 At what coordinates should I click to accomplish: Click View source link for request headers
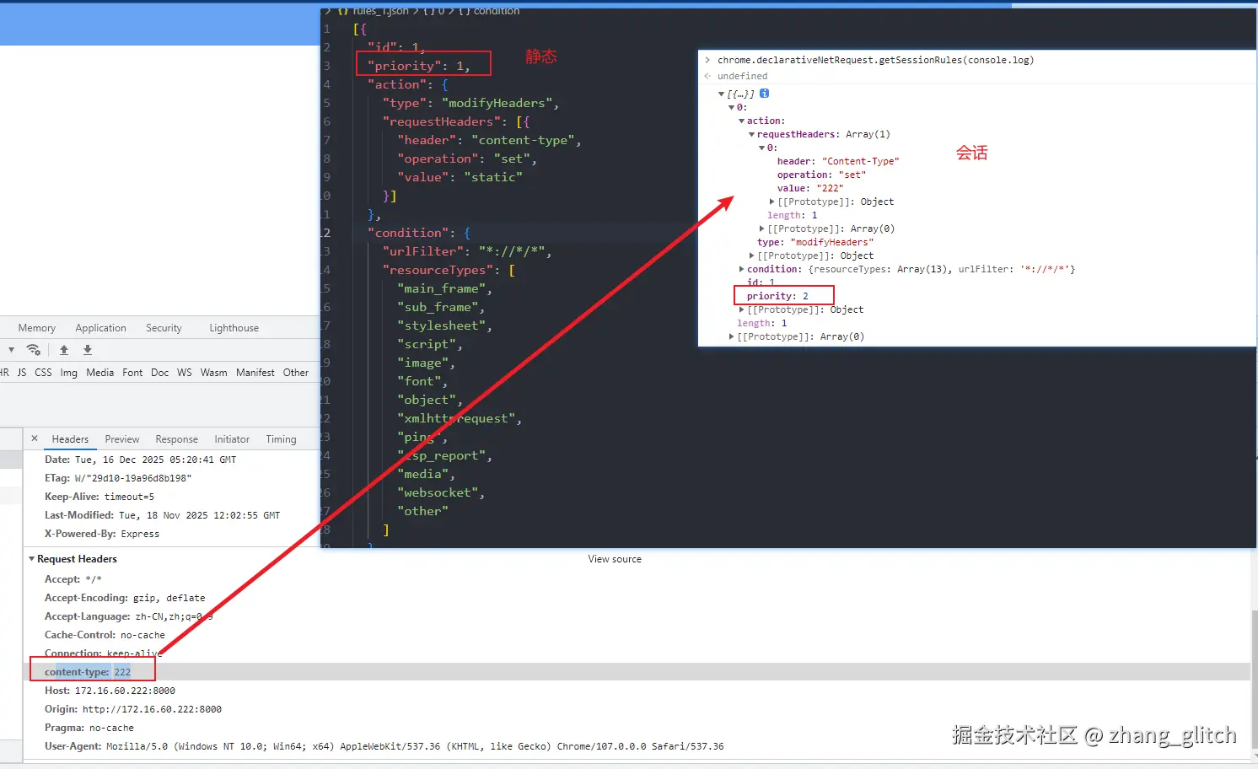click(x=615, y=559)
